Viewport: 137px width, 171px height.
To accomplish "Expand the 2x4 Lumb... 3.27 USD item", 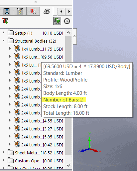I will pos(10,128).
